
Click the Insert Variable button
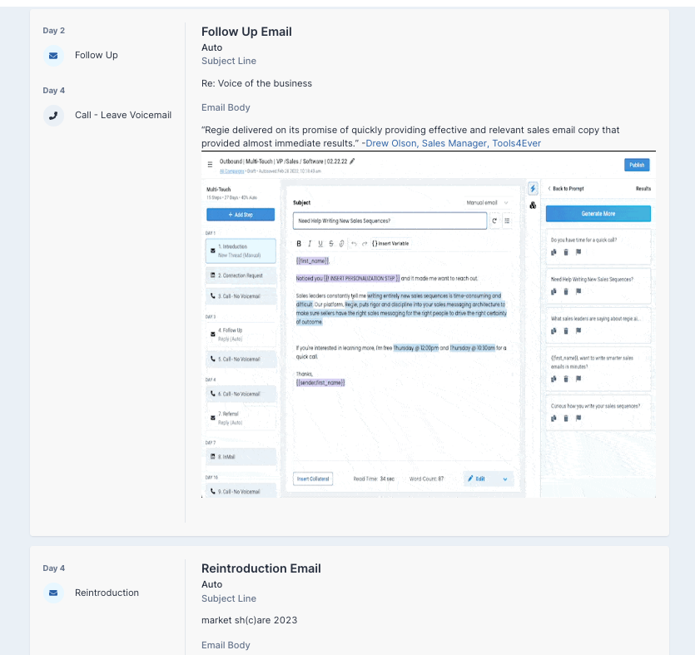390,243
